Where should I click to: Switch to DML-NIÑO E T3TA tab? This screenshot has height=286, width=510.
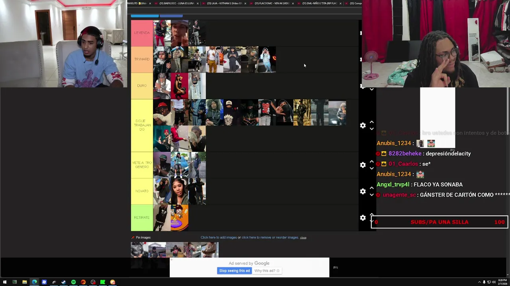coord(319,3)
